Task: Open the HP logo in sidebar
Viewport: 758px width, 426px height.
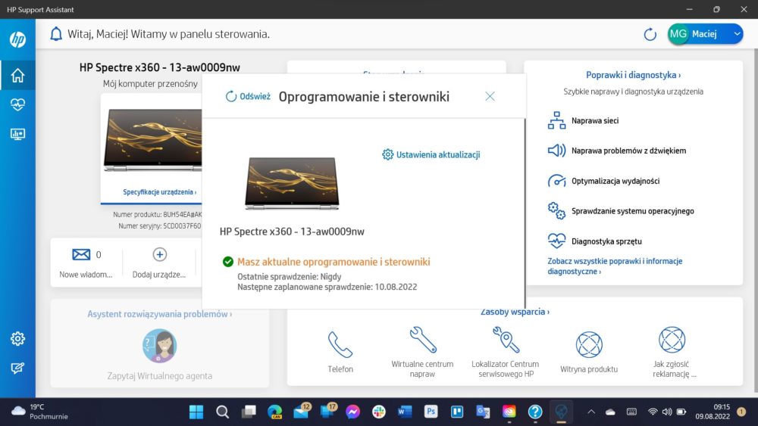Action: (x=18, y=39)
